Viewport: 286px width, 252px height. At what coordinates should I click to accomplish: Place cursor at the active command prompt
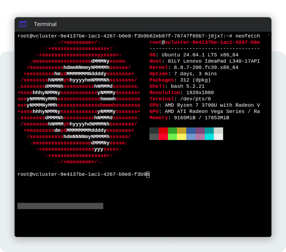coord(149,174)
